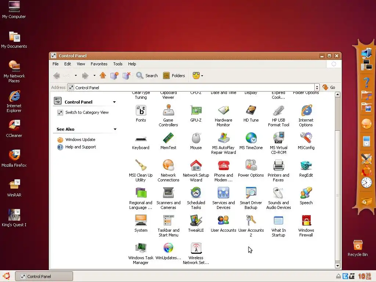Collapse the Control Panel sidebar section
The image size is (376, 282).
coord(115,102)
